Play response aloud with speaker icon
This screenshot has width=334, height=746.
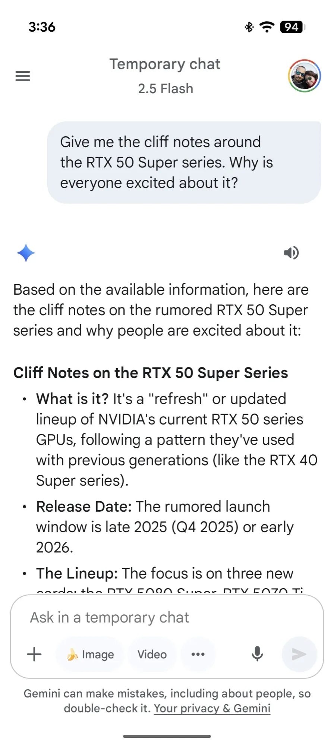(x=291, y=253)
